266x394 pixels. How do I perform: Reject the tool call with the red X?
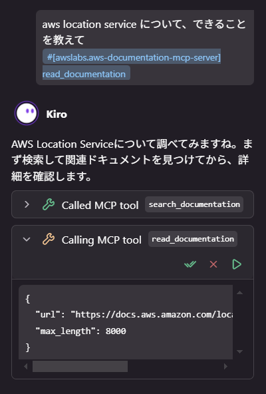pyautogui.click(x=213, y=264)
